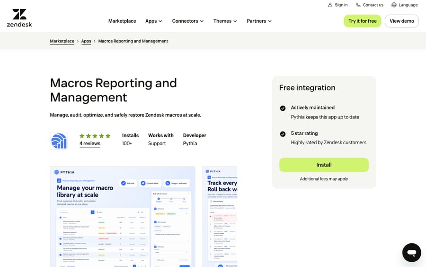This screenshot has width=426, height=267.
Task: Click the Developer name 'Pythia'
Action: point(190,143)
